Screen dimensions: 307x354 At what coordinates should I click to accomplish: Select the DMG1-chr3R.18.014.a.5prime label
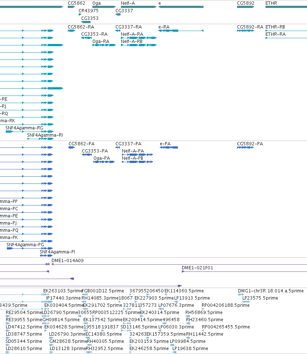click(x=271, y=291)
